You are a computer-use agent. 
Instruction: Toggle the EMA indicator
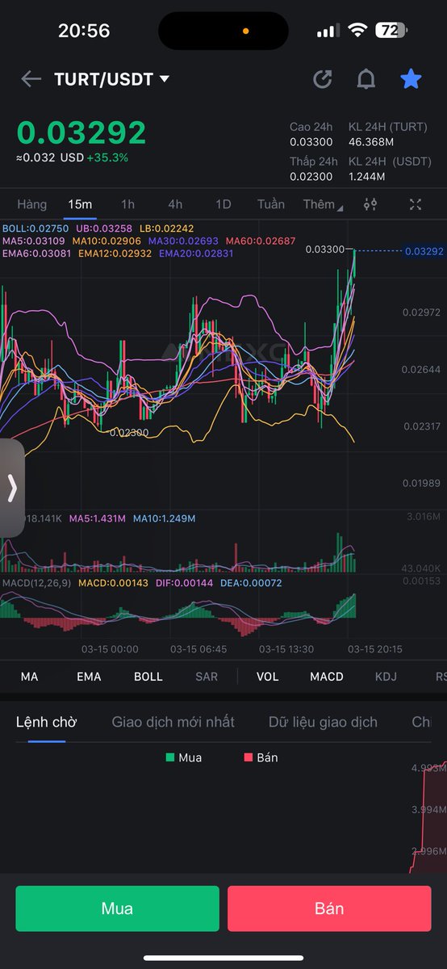[89, 677]
